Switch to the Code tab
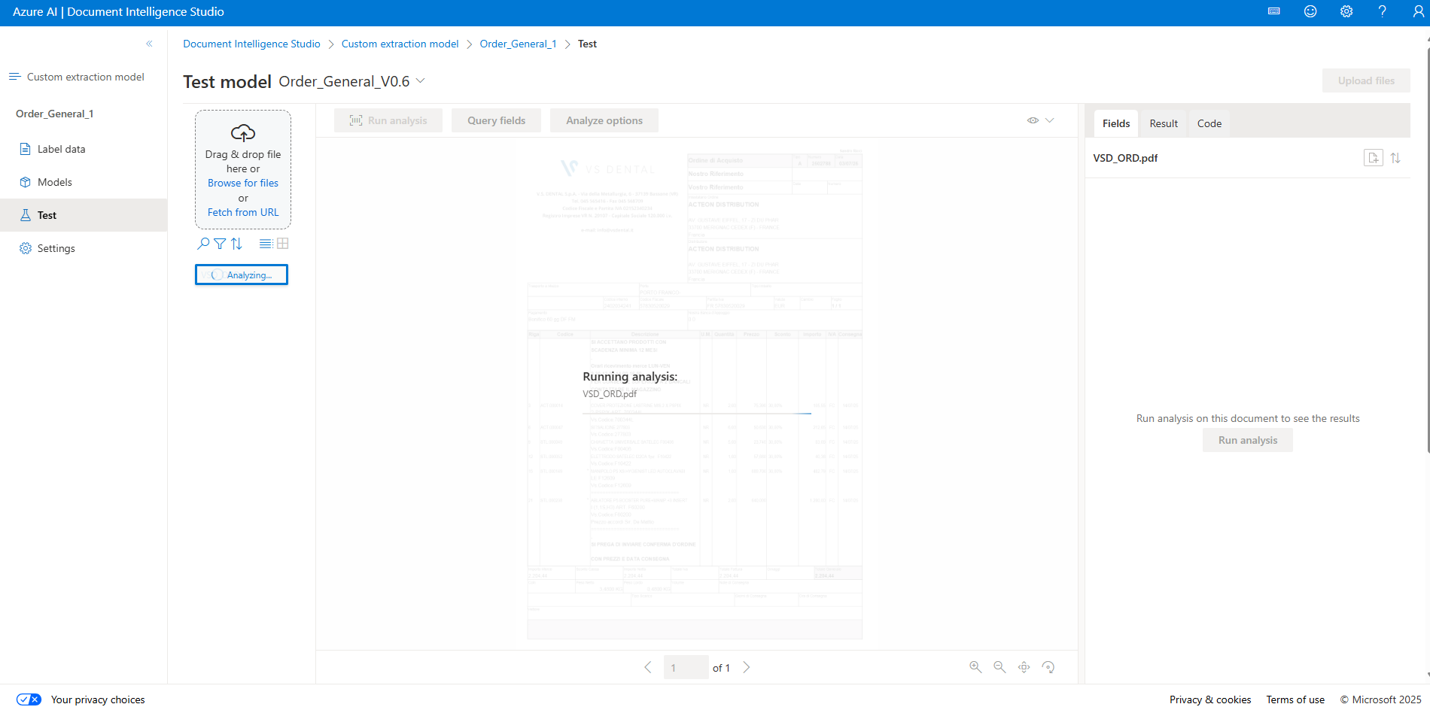The width and height of the screenshot is (1430, 707). click(1209, 123)
